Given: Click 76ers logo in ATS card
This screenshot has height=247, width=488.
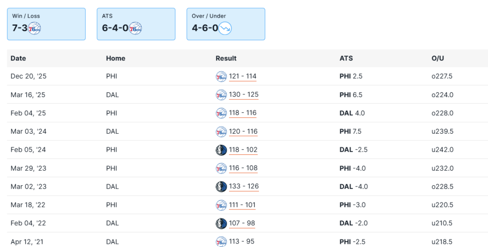Looking at the screenshot, I should pos(136,29).
